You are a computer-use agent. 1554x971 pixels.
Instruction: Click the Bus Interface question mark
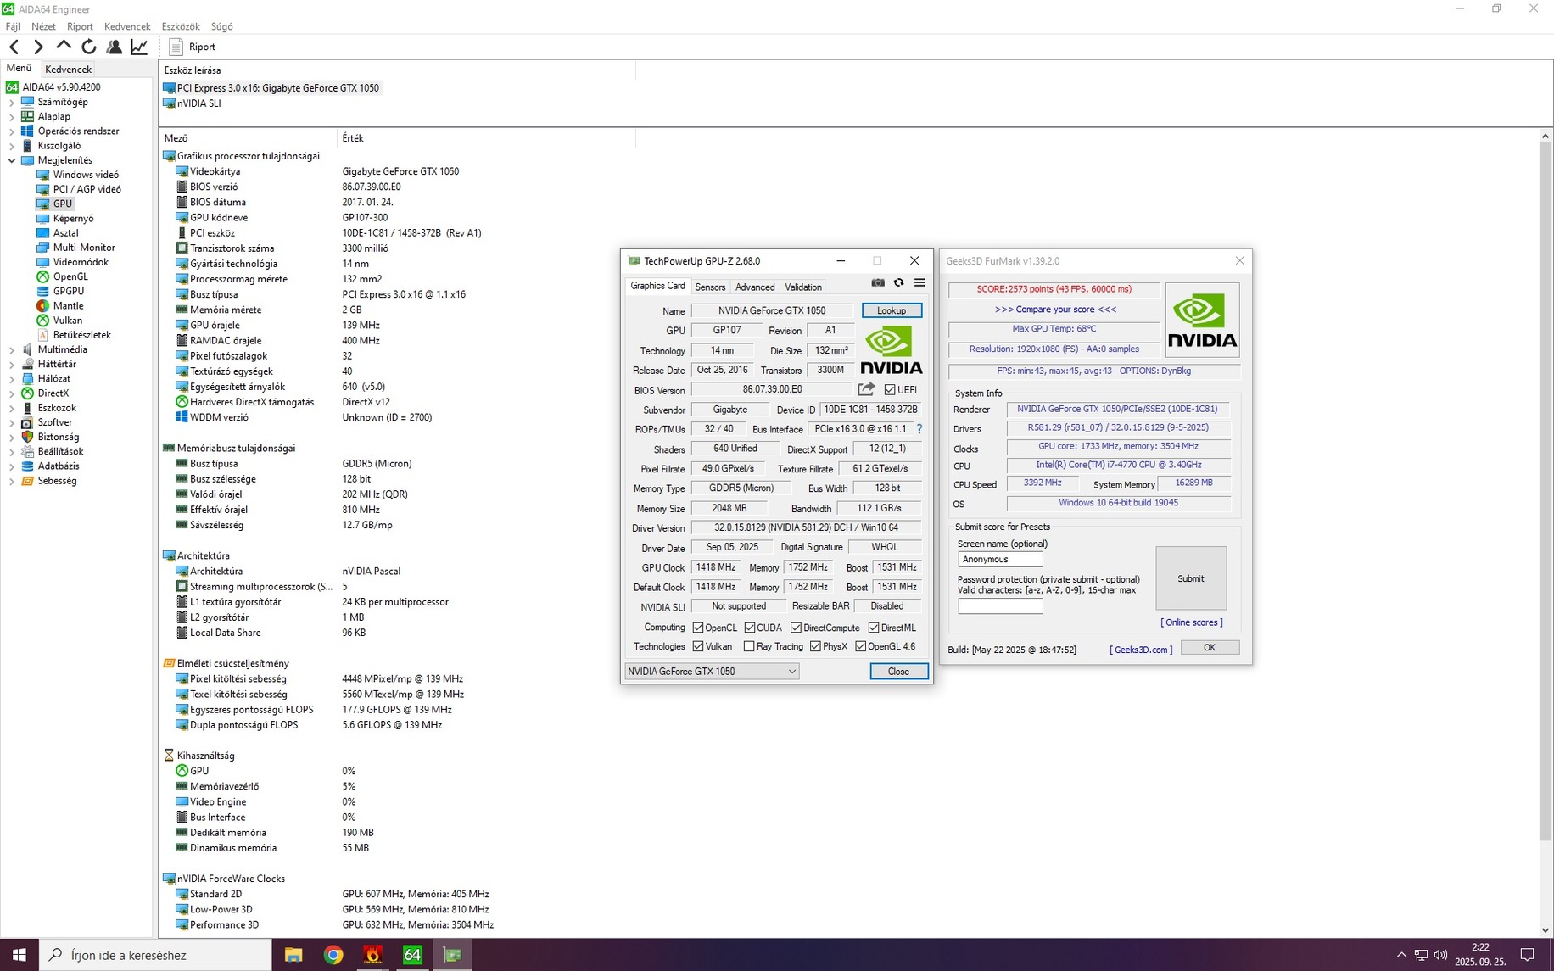coord(919,429)
